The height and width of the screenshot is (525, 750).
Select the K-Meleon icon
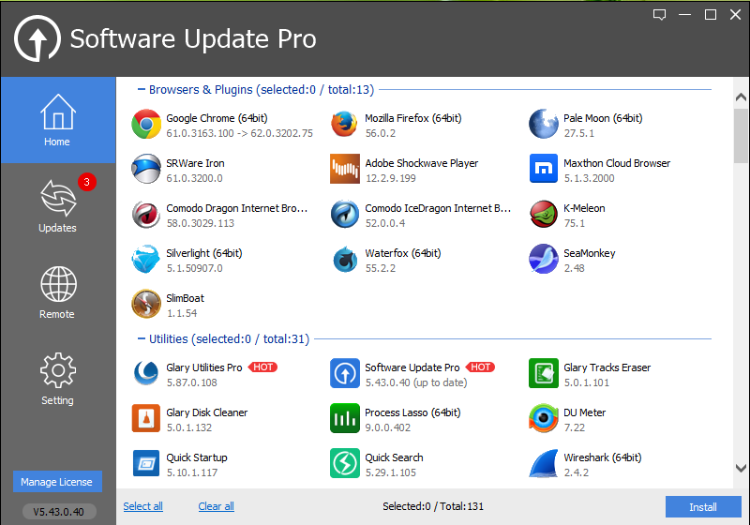point(544,214)
